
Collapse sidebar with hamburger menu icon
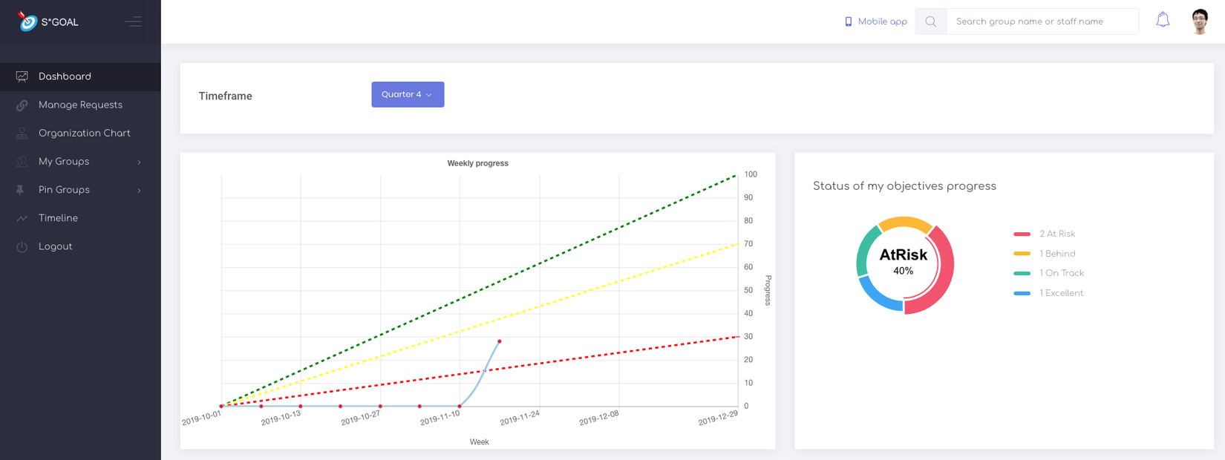134,22
